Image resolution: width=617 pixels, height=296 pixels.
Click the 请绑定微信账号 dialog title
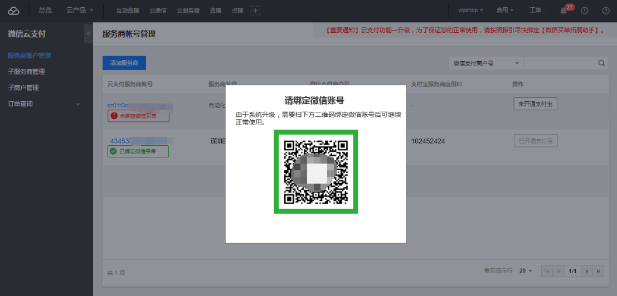click(314, 101)
